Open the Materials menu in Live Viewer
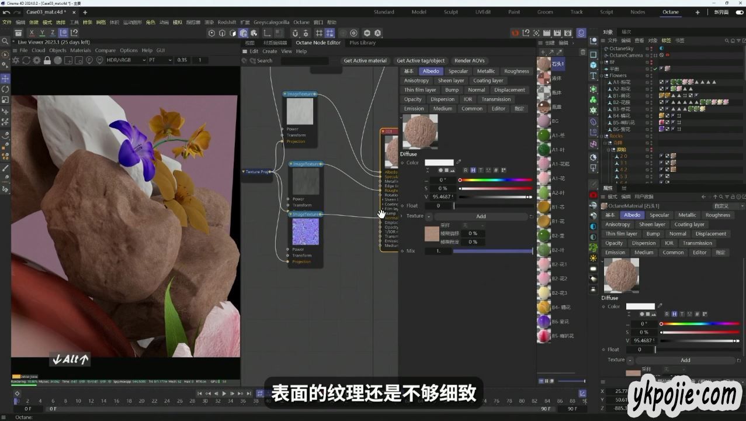The height and width of the screenshot is (421, 746). coord(81,50)
